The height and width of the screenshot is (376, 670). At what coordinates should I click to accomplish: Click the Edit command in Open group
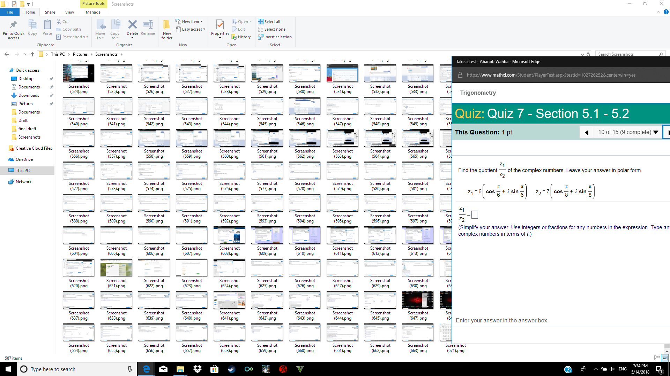239,29
